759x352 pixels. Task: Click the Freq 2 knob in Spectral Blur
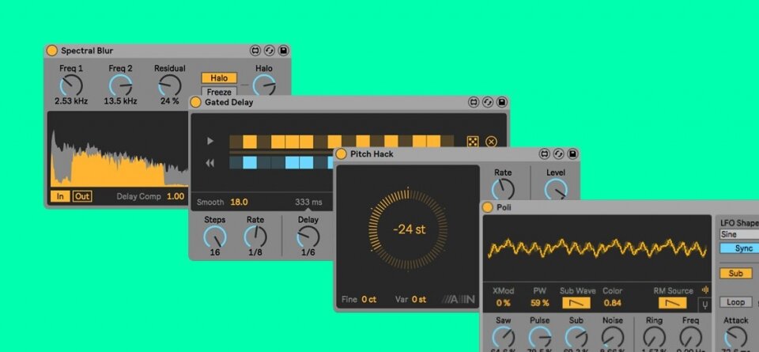(120, 85)
